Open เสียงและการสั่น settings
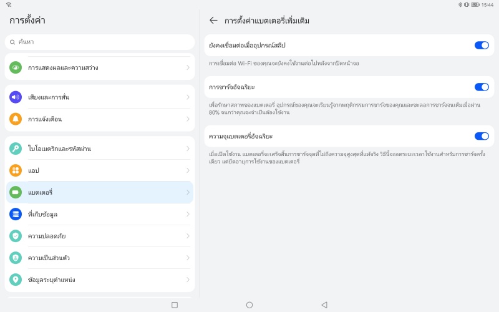 [100, 97]
